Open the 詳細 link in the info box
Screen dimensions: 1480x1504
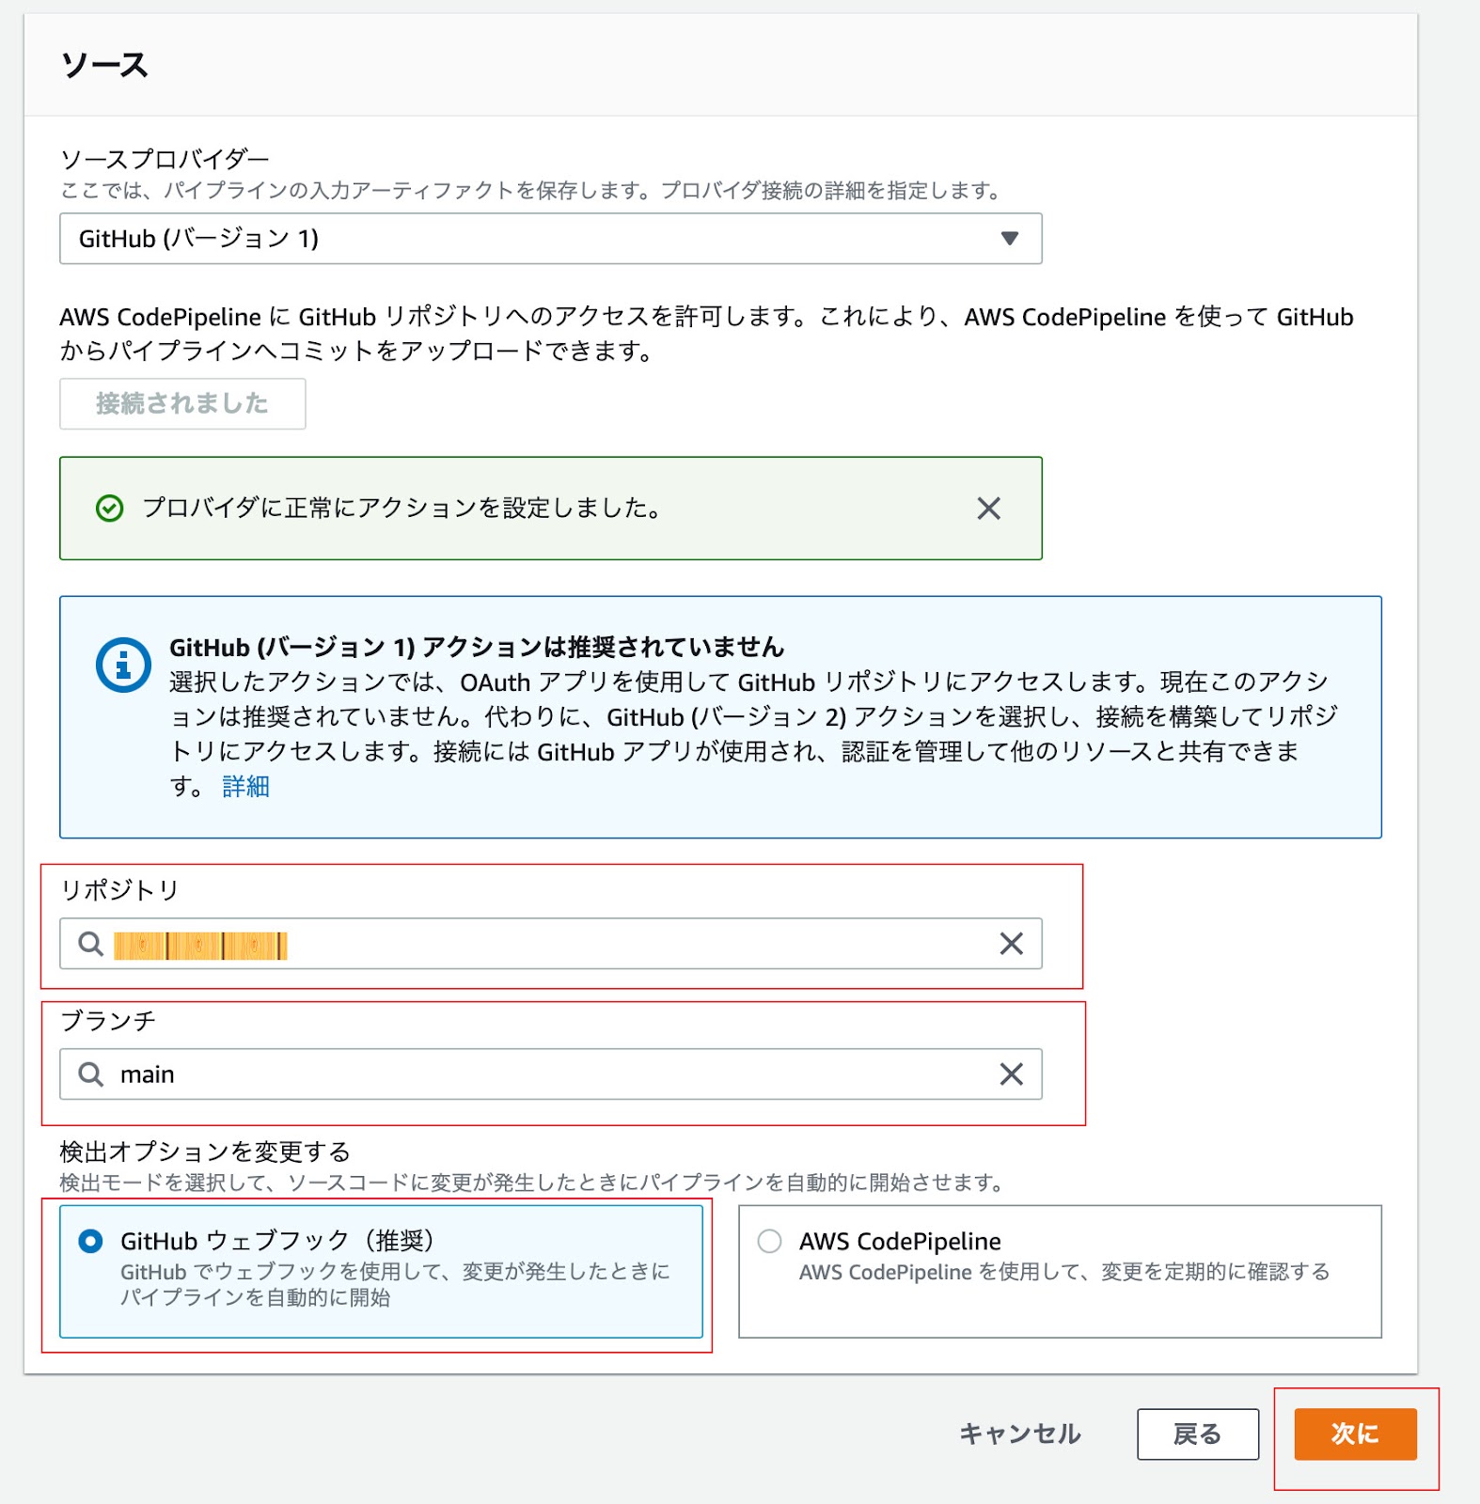point(245,787)
